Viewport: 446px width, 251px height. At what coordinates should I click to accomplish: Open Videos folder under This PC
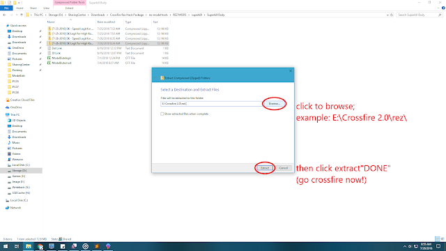[16, 154]
